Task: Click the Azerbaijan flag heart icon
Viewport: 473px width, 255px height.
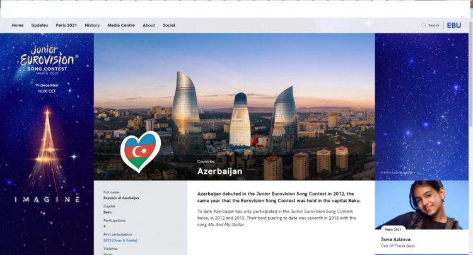Action: (141, 152)
